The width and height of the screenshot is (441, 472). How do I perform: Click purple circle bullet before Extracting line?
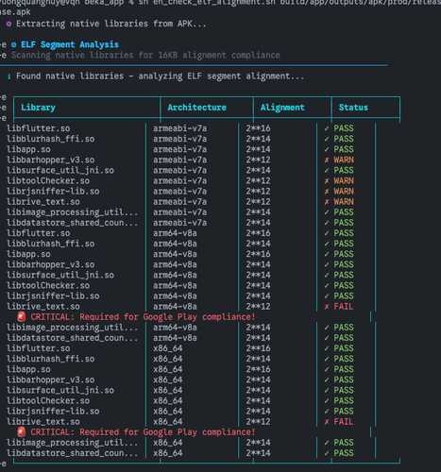coord(8,24)
